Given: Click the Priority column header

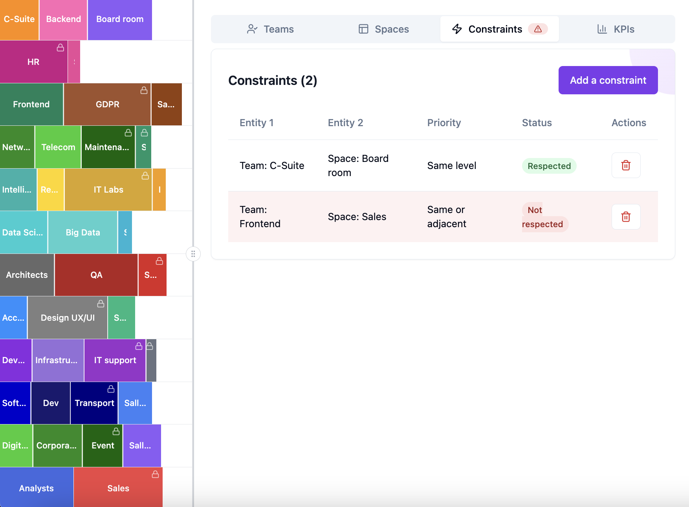Looking at the screenshot, I should click(444, 123).
